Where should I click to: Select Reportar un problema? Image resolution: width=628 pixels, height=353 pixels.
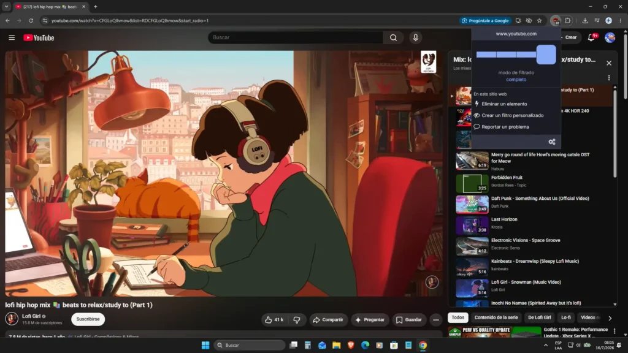pyautogui.click(x=505, y=127)
